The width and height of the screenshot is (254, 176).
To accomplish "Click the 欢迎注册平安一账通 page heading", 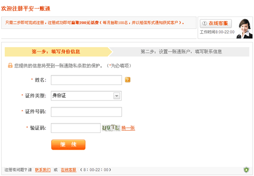I will tap(26, 8).
